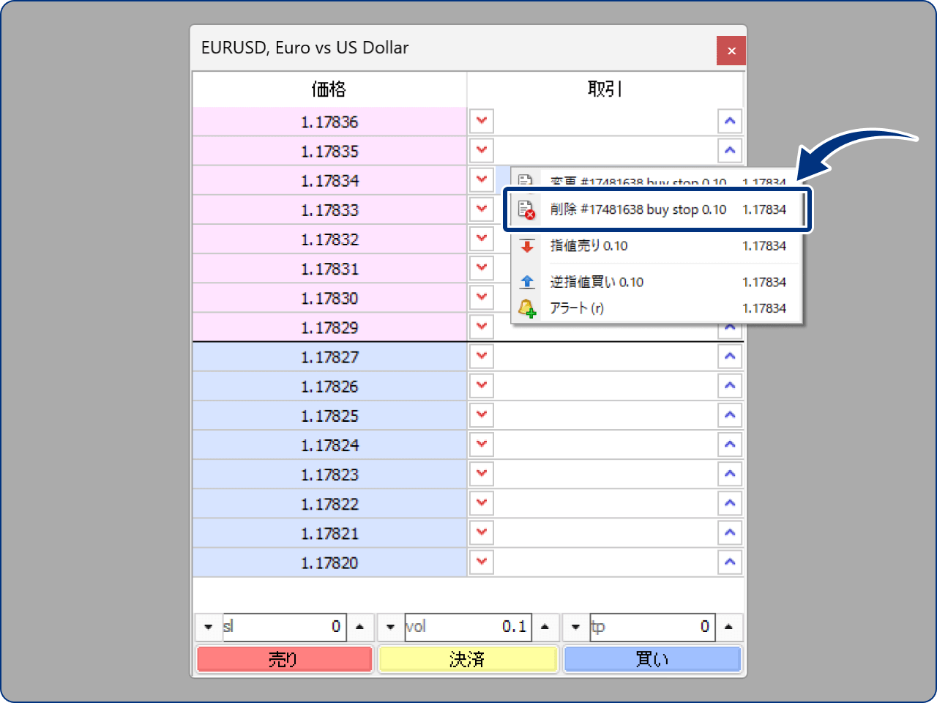The height and width of the screenshot is (703, 937).
Task: Decrease the tp value with down arrow
Action: (x=575, y=627)
